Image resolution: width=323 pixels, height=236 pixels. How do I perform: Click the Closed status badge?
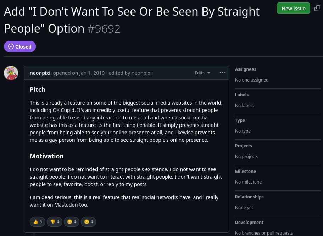[20, 46]
